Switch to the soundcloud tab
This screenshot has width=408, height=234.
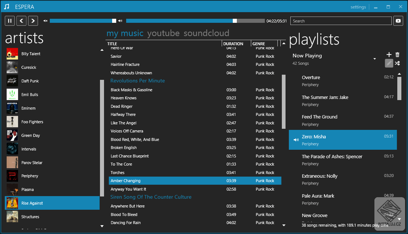pos(206,33)
